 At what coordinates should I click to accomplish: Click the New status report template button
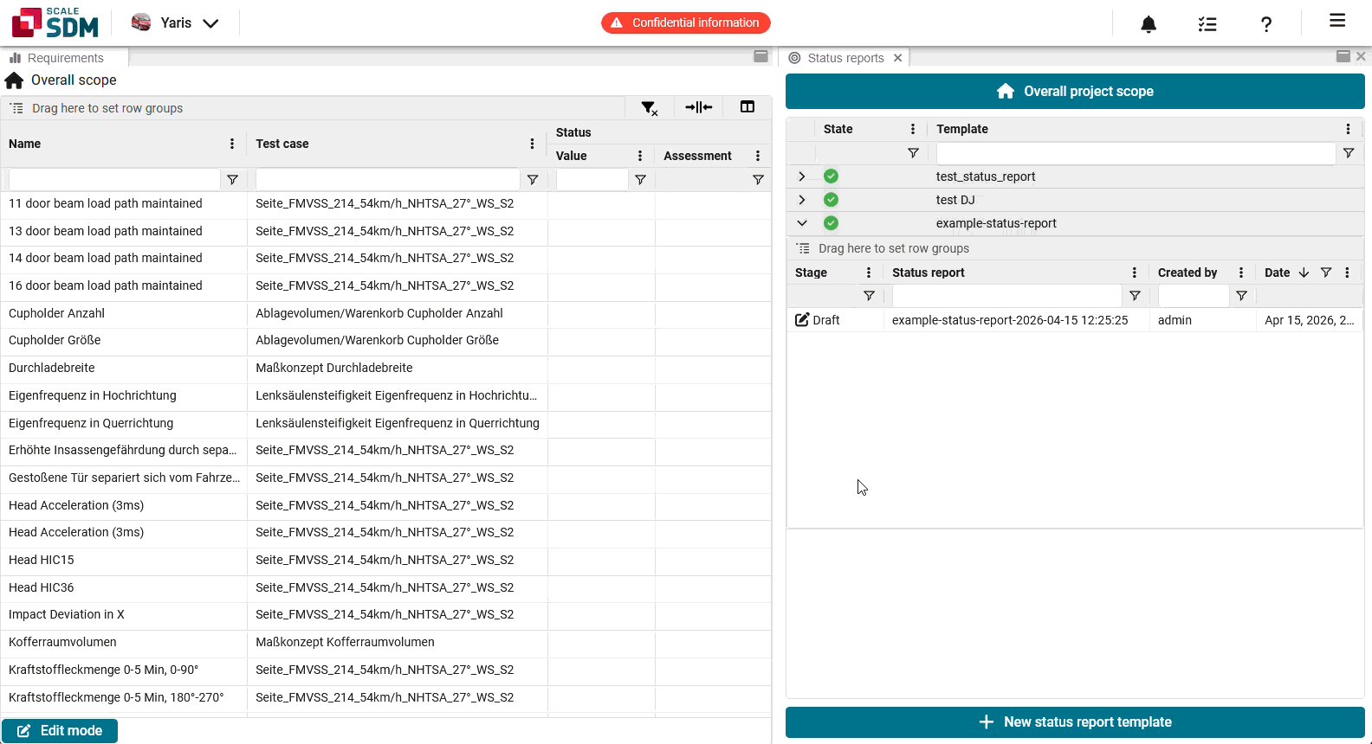coord(1075,722)
